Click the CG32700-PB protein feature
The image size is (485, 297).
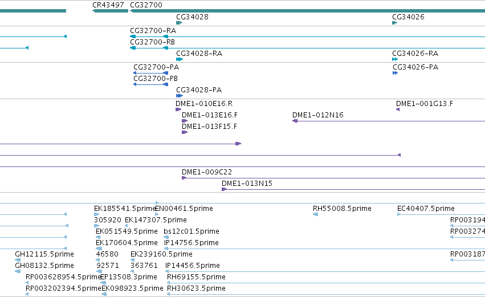(x=150, y=84)
